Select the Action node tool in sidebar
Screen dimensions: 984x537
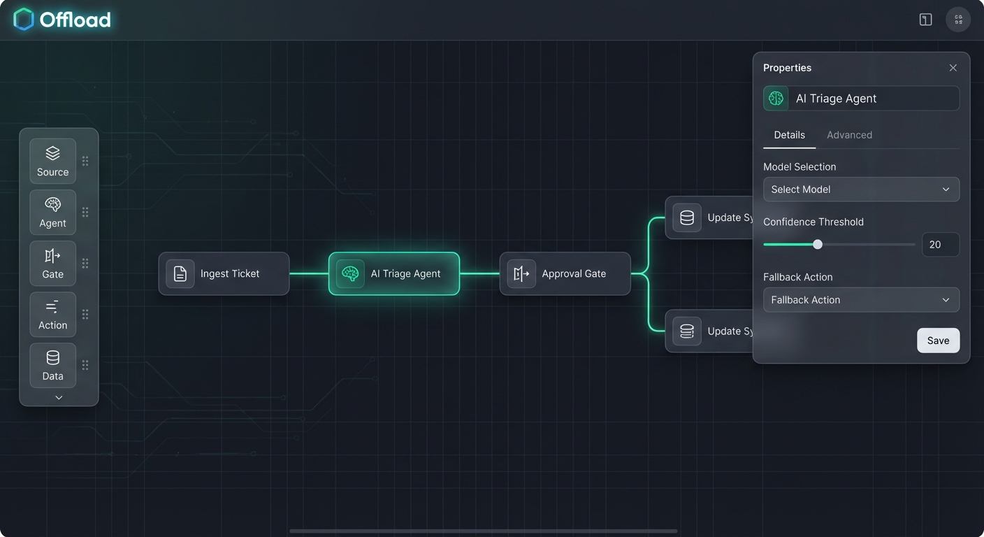(x=52, y=314)
